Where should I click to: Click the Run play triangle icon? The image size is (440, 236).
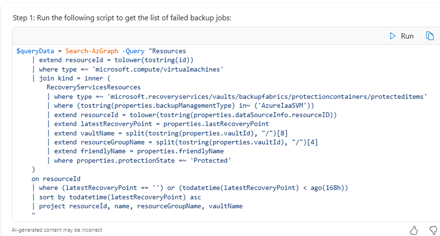point(393,36)
